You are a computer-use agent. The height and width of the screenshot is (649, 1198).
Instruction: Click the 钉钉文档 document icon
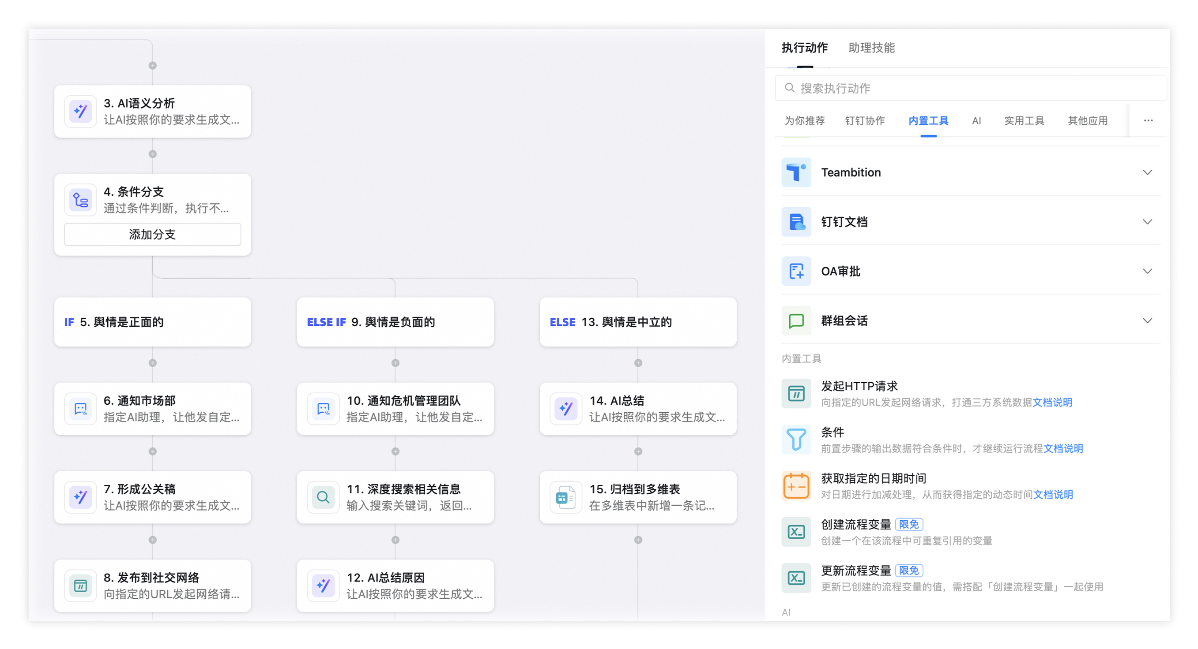(796, 222)
